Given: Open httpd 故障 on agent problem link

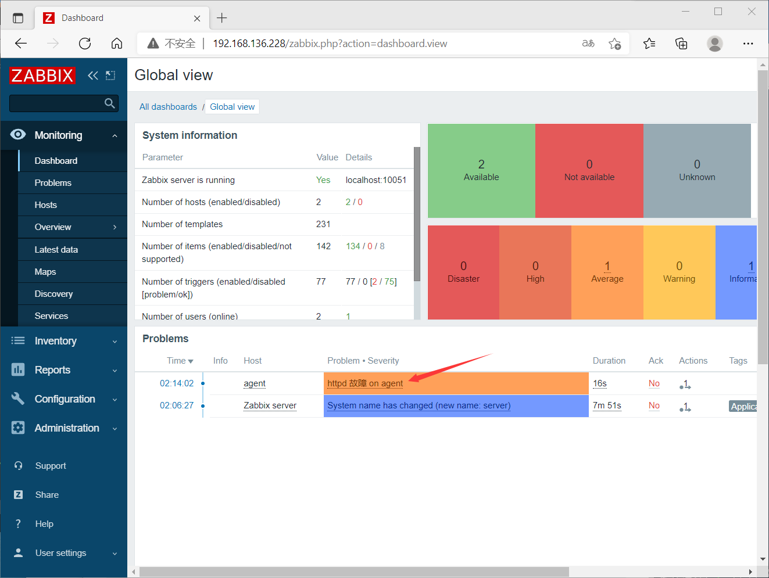Looking at the screenshot, I should click(x=365, y=383).
